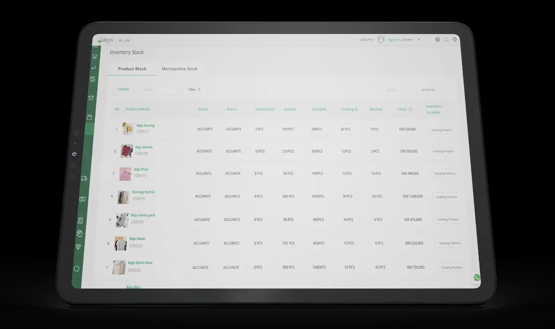Open the Baju Merah product link

[x=144, y=147]
